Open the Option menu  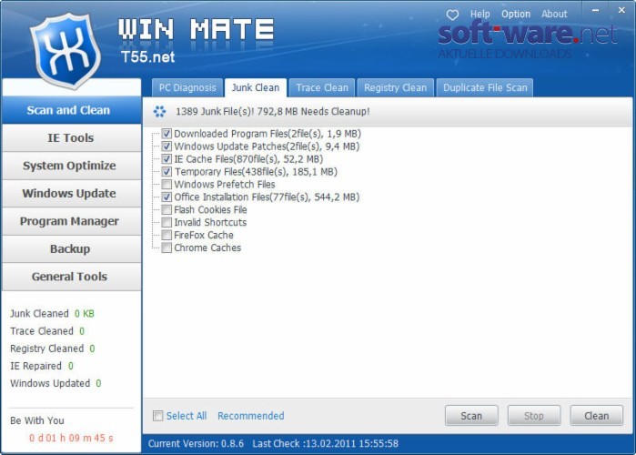[x=516, y=15]
